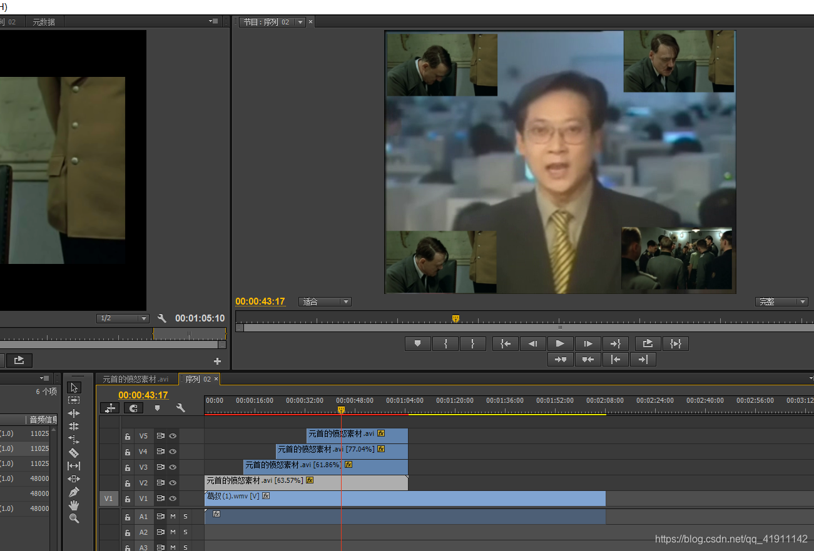This screenshot has width=814, height=551.
Task: Click Export Frame in source monitor
Action: click(19, 360)
